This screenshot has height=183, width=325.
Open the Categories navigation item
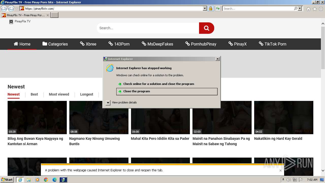pos(55,44)
